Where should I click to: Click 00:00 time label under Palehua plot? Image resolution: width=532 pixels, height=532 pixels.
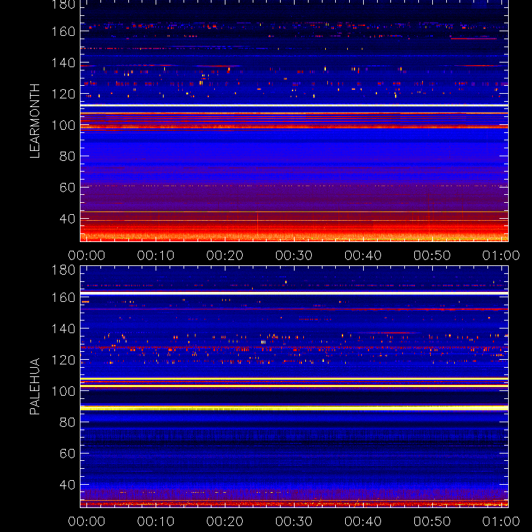[86, 521]
